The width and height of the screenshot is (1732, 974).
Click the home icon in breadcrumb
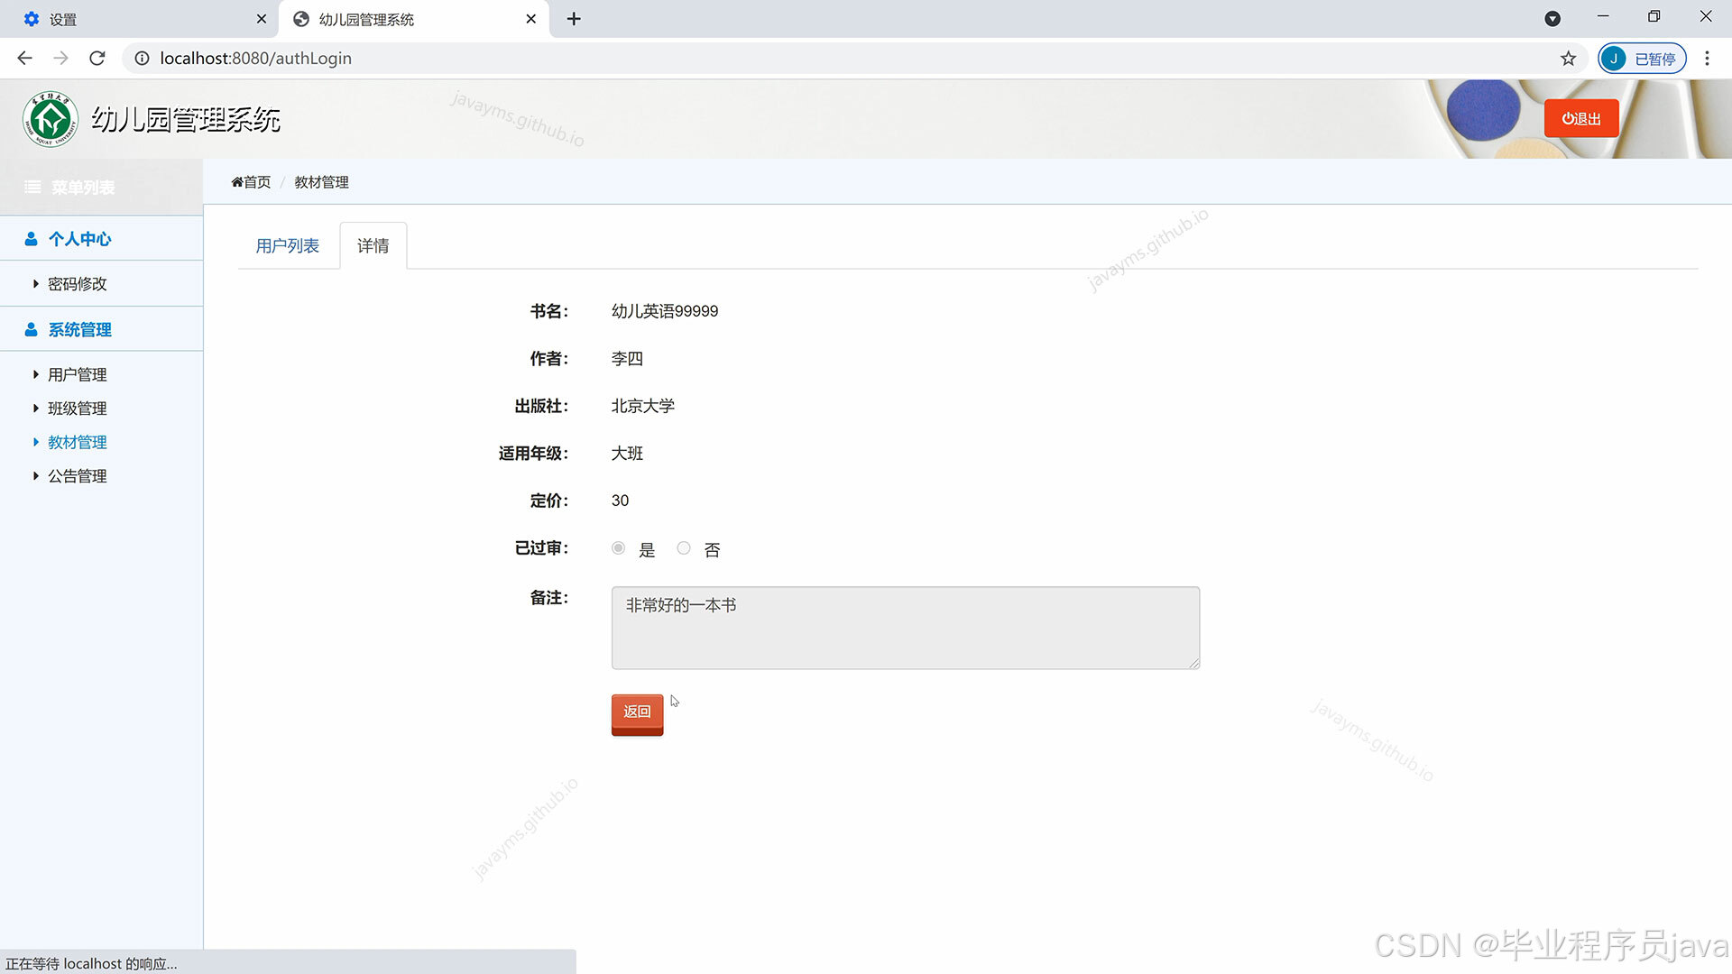click(237, 182)
